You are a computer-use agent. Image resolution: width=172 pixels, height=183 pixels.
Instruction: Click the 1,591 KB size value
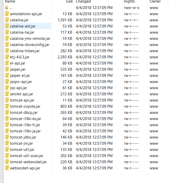pos(65,20)
